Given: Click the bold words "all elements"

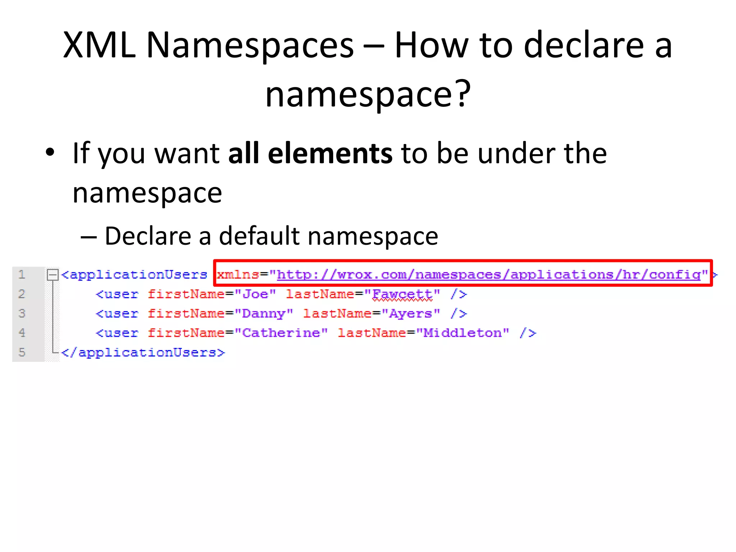Looking at the screenshot, I should tap(310, 153).
